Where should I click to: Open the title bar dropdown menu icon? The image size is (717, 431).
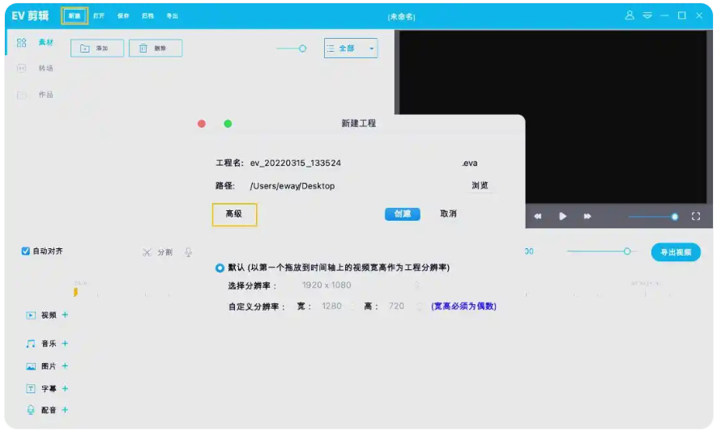pyautogui.click(x=647, y=15)
